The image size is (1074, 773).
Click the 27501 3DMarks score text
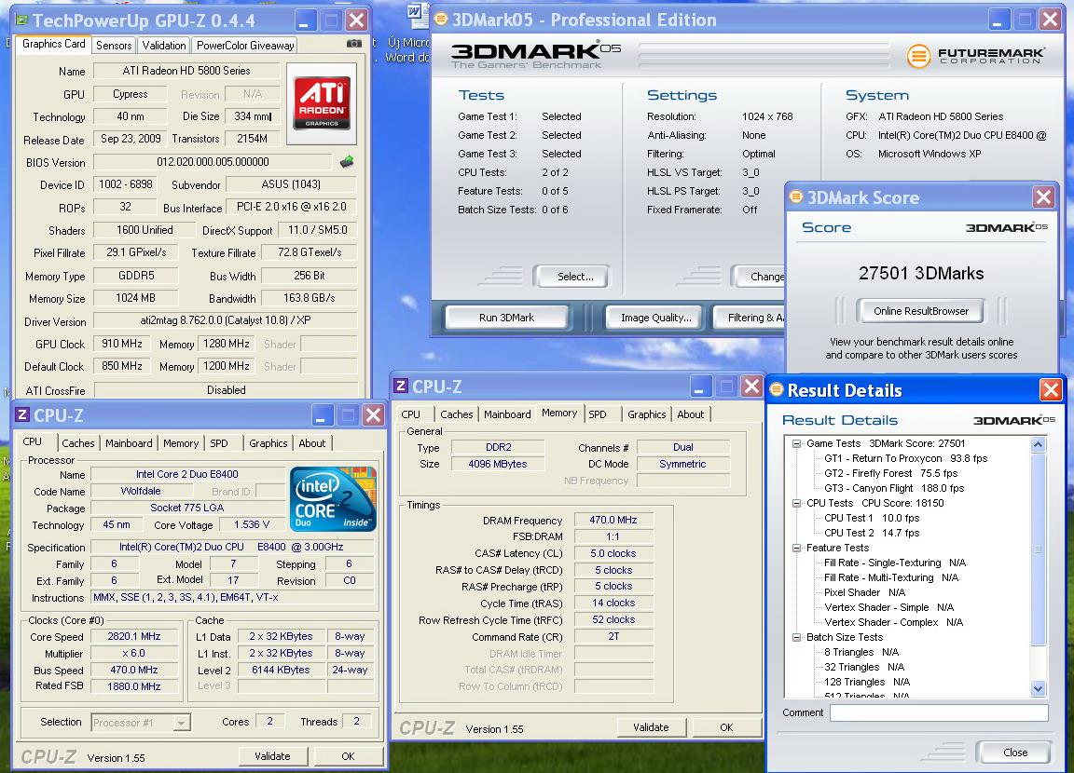[x=921, y=274]
